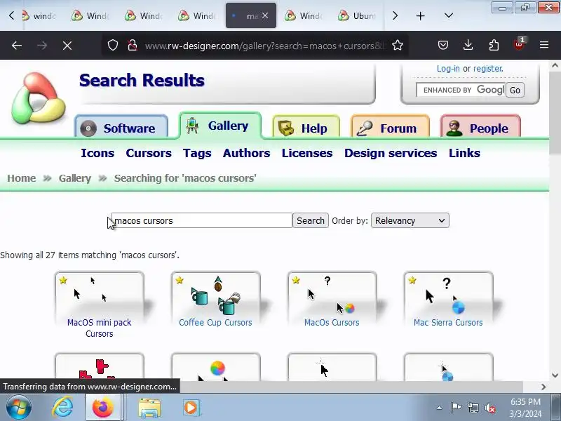Click the address bar URL
Image resolution: width=561 pixels, height=421 pixels.
[x=265, y=46]
